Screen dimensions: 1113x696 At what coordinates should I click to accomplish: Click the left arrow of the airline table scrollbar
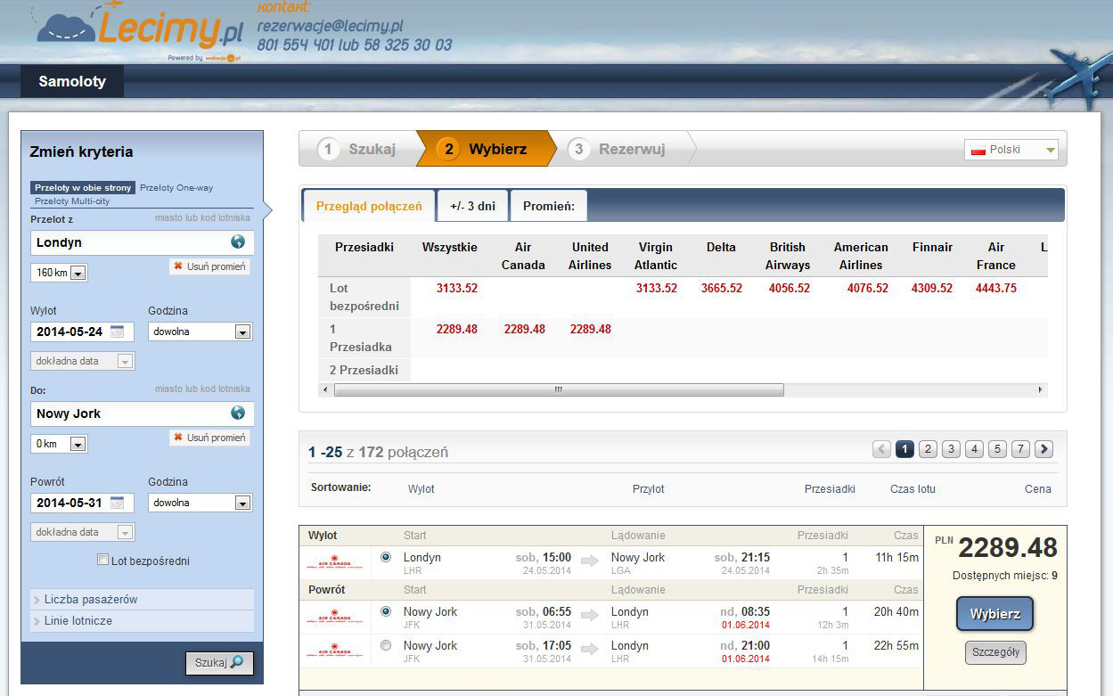pyautogui.click(x=325, y=389)
